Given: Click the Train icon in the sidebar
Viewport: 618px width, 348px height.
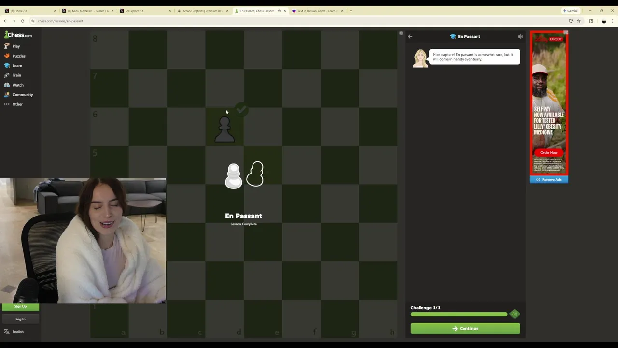Looking at the screenshot, I should pyautogui.click(x=7, y=75).
